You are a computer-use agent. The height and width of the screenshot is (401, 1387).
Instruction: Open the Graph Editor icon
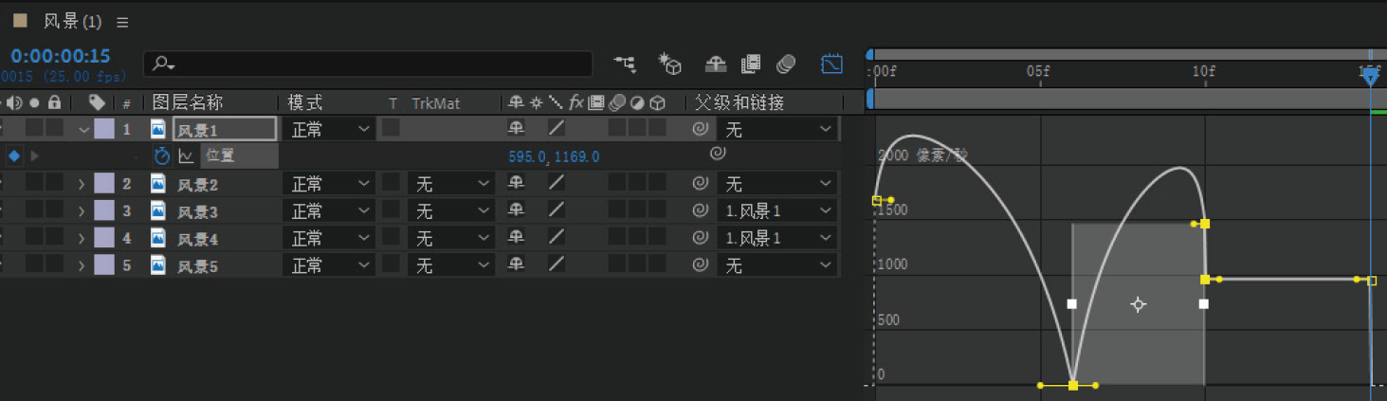pos(831,64)
